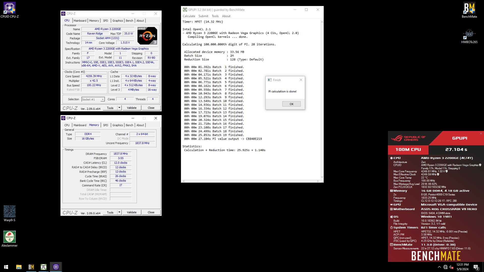Switch to SPD tab in upper CPU-Z

coord(106,21)
